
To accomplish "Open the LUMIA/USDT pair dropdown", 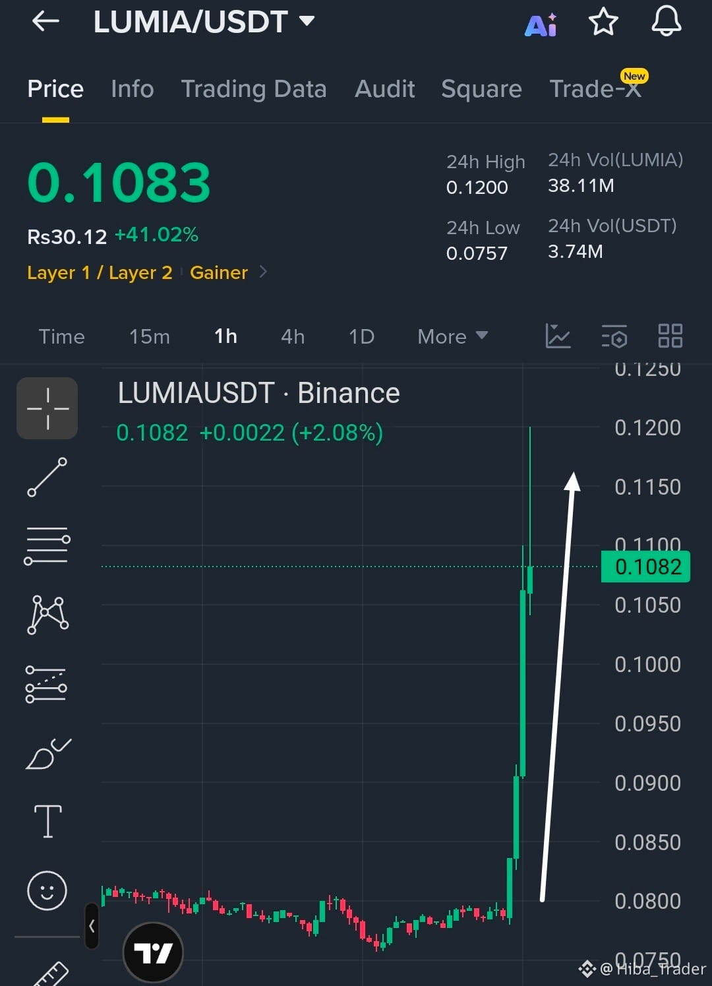I will (307, 20).
